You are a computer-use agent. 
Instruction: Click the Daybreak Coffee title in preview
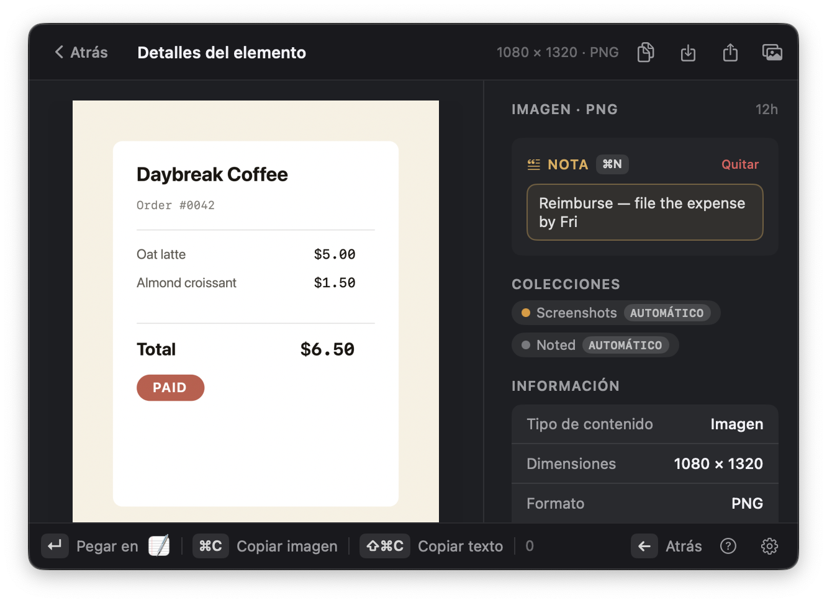[x=212, y=174]
